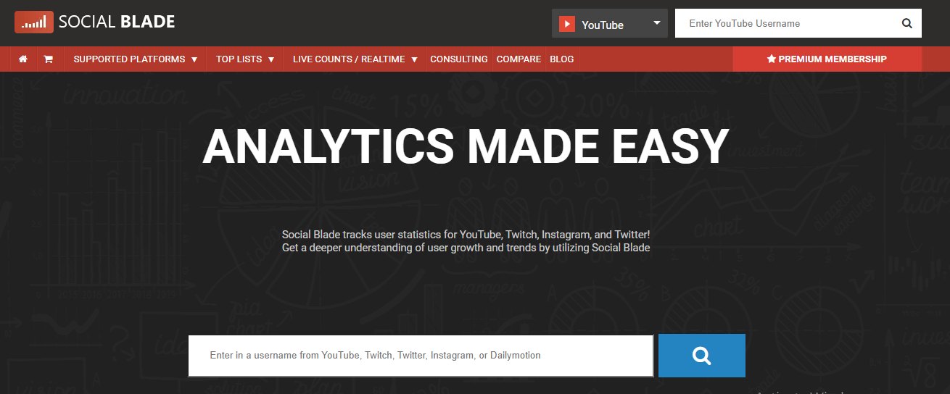Open the shopping cart icon
Viewport: 950px width, 394px height.
coord(49,59)
